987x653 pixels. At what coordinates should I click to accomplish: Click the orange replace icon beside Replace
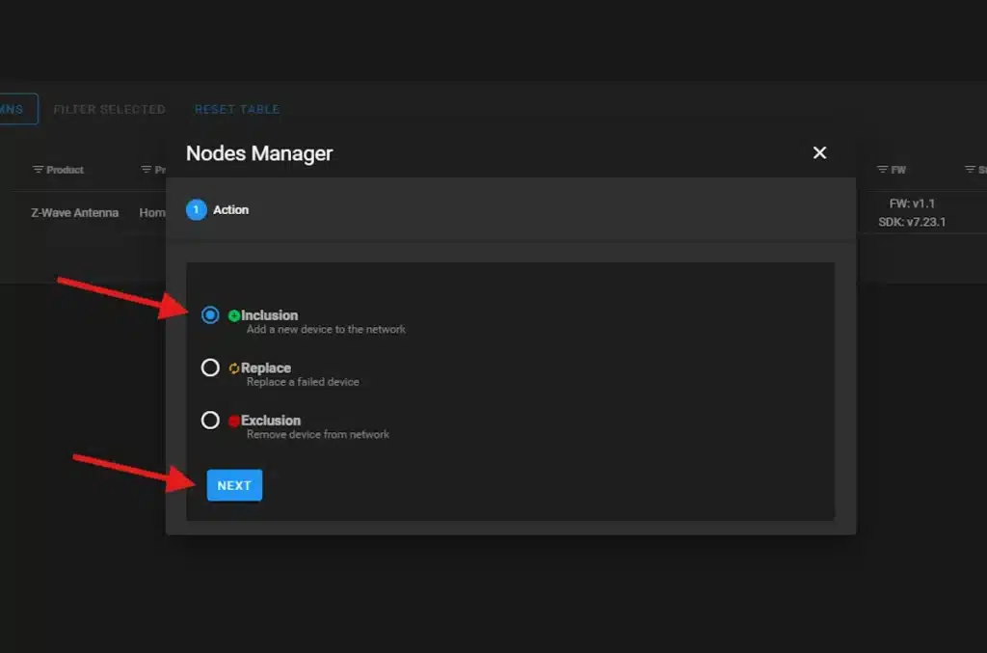click(234, 368)
